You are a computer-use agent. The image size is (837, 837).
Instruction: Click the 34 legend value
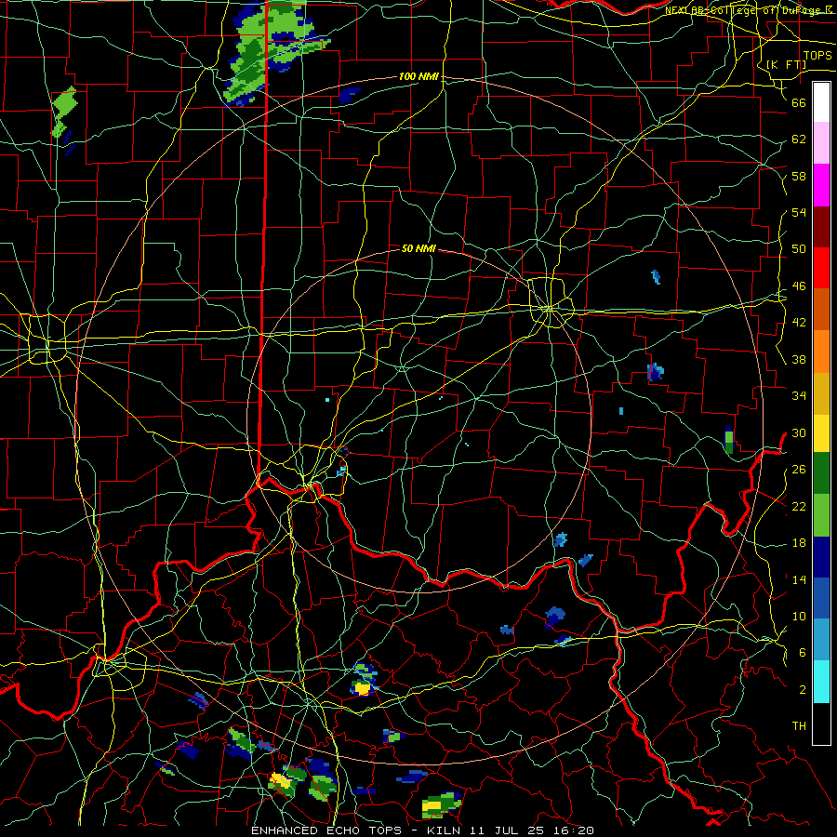pos(799,396)
